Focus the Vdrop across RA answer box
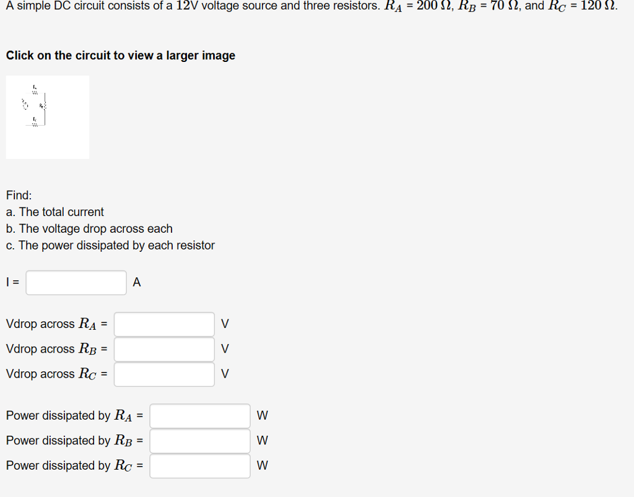Viewport: 634px width, 497px height. tap(164, 324)
